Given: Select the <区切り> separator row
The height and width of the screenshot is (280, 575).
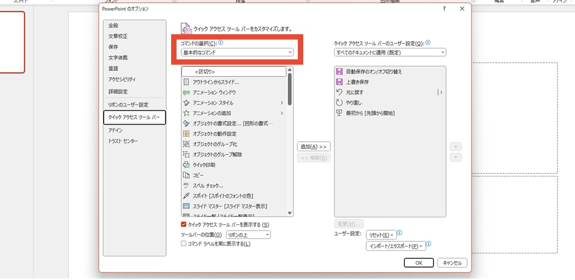Looking at the screenshot, I should coord(234,72).
